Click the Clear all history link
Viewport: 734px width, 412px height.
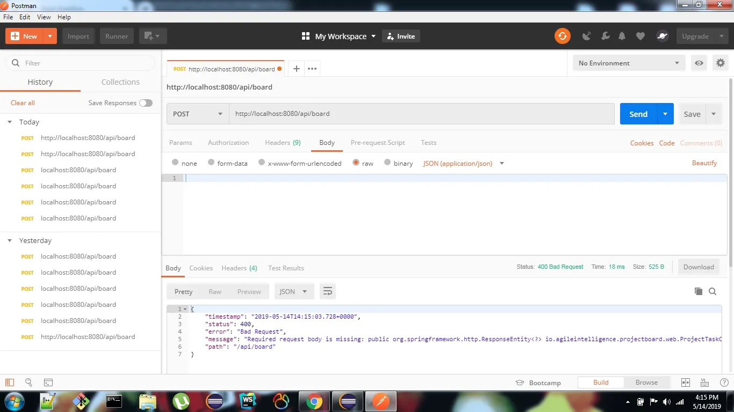pos(23,103)
